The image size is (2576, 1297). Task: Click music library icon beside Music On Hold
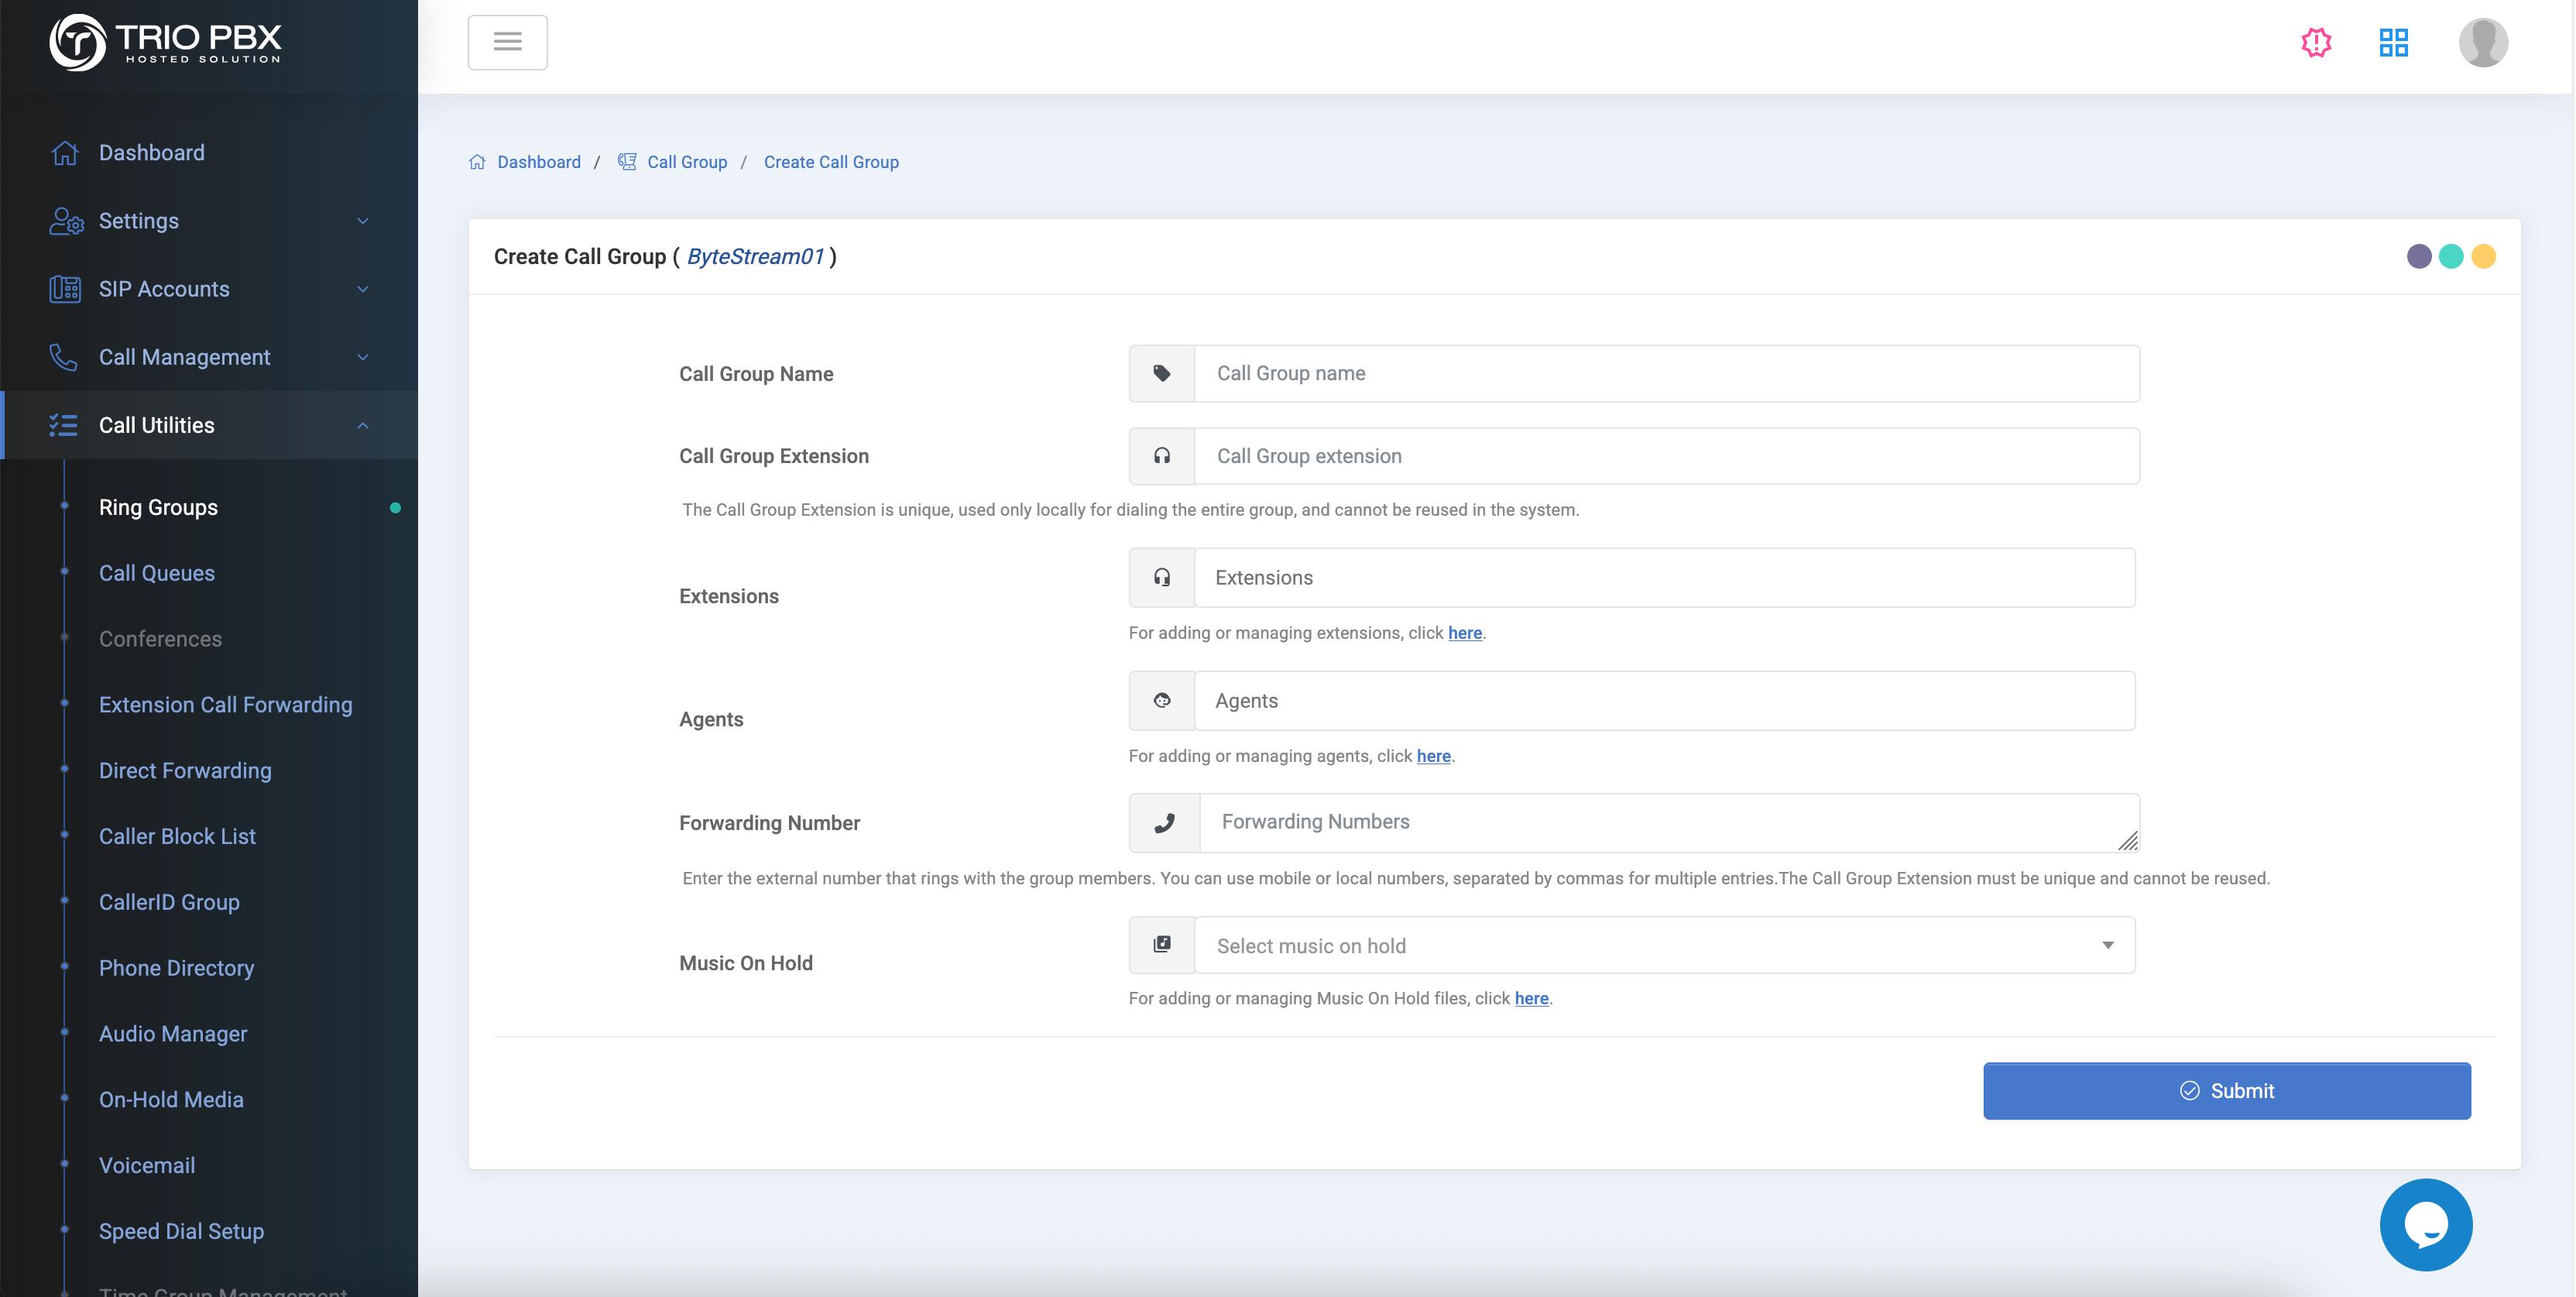point(1162,945)
